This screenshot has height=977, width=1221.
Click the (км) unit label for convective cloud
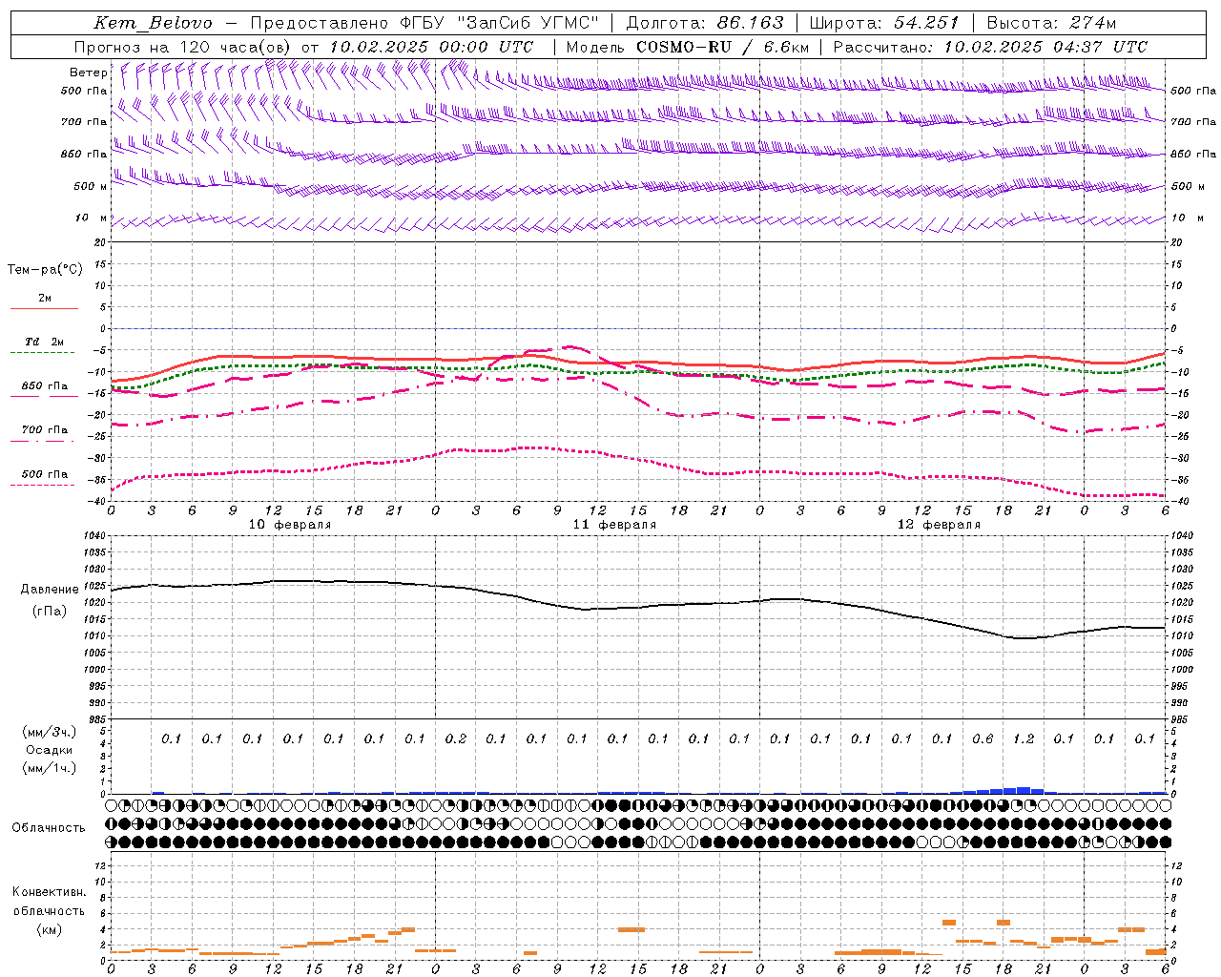50,930
